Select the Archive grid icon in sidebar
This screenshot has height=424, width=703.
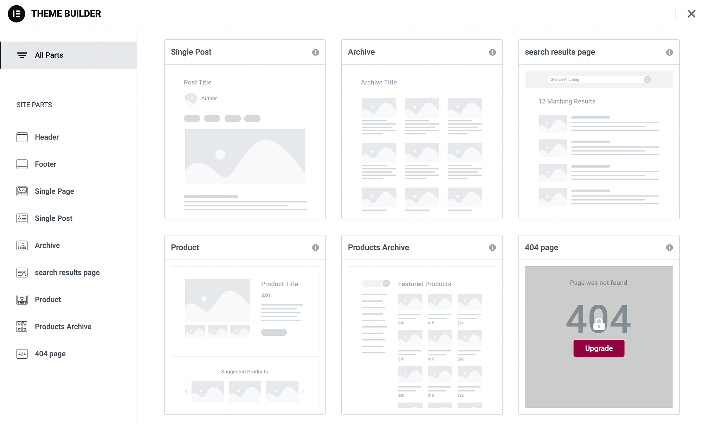click(x=21, y=245)
